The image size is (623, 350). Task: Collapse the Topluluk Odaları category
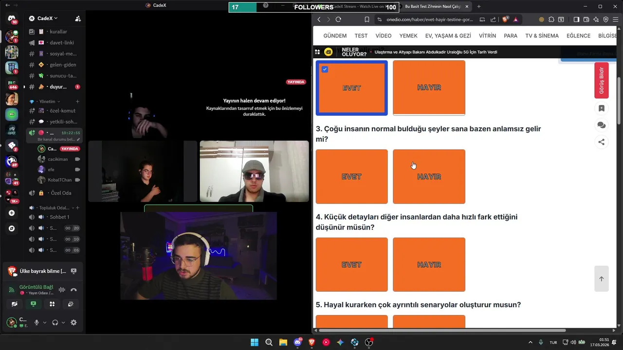(x=51, y=208)
